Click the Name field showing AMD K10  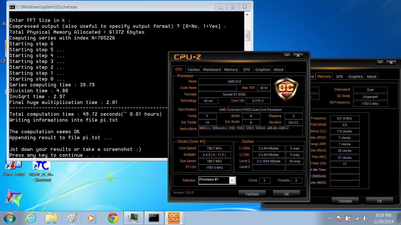(235, 81)
